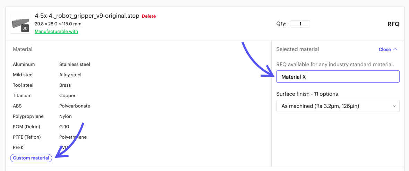Select POM (Delrin) material
Viewport: 409px width, 171px height.
pyautogui.click(x=27, y=127)
